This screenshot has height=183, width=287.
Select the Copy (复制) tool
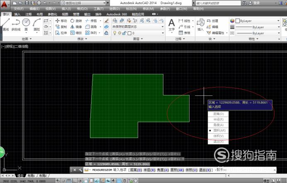pyautogui.click(x=61, y=27)
